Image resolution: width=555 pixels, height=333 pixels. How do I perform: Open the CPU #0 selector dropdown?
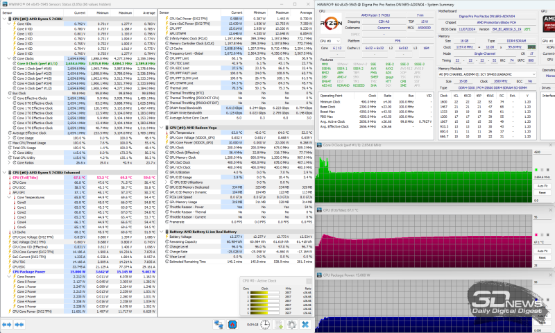pyautogui.click(x=330, y=41)
